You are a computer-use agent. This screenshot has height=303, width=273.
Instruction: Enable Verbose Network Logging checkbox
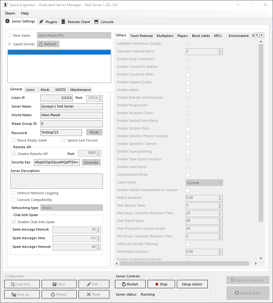pyautogui.click(x=13, y=193)
